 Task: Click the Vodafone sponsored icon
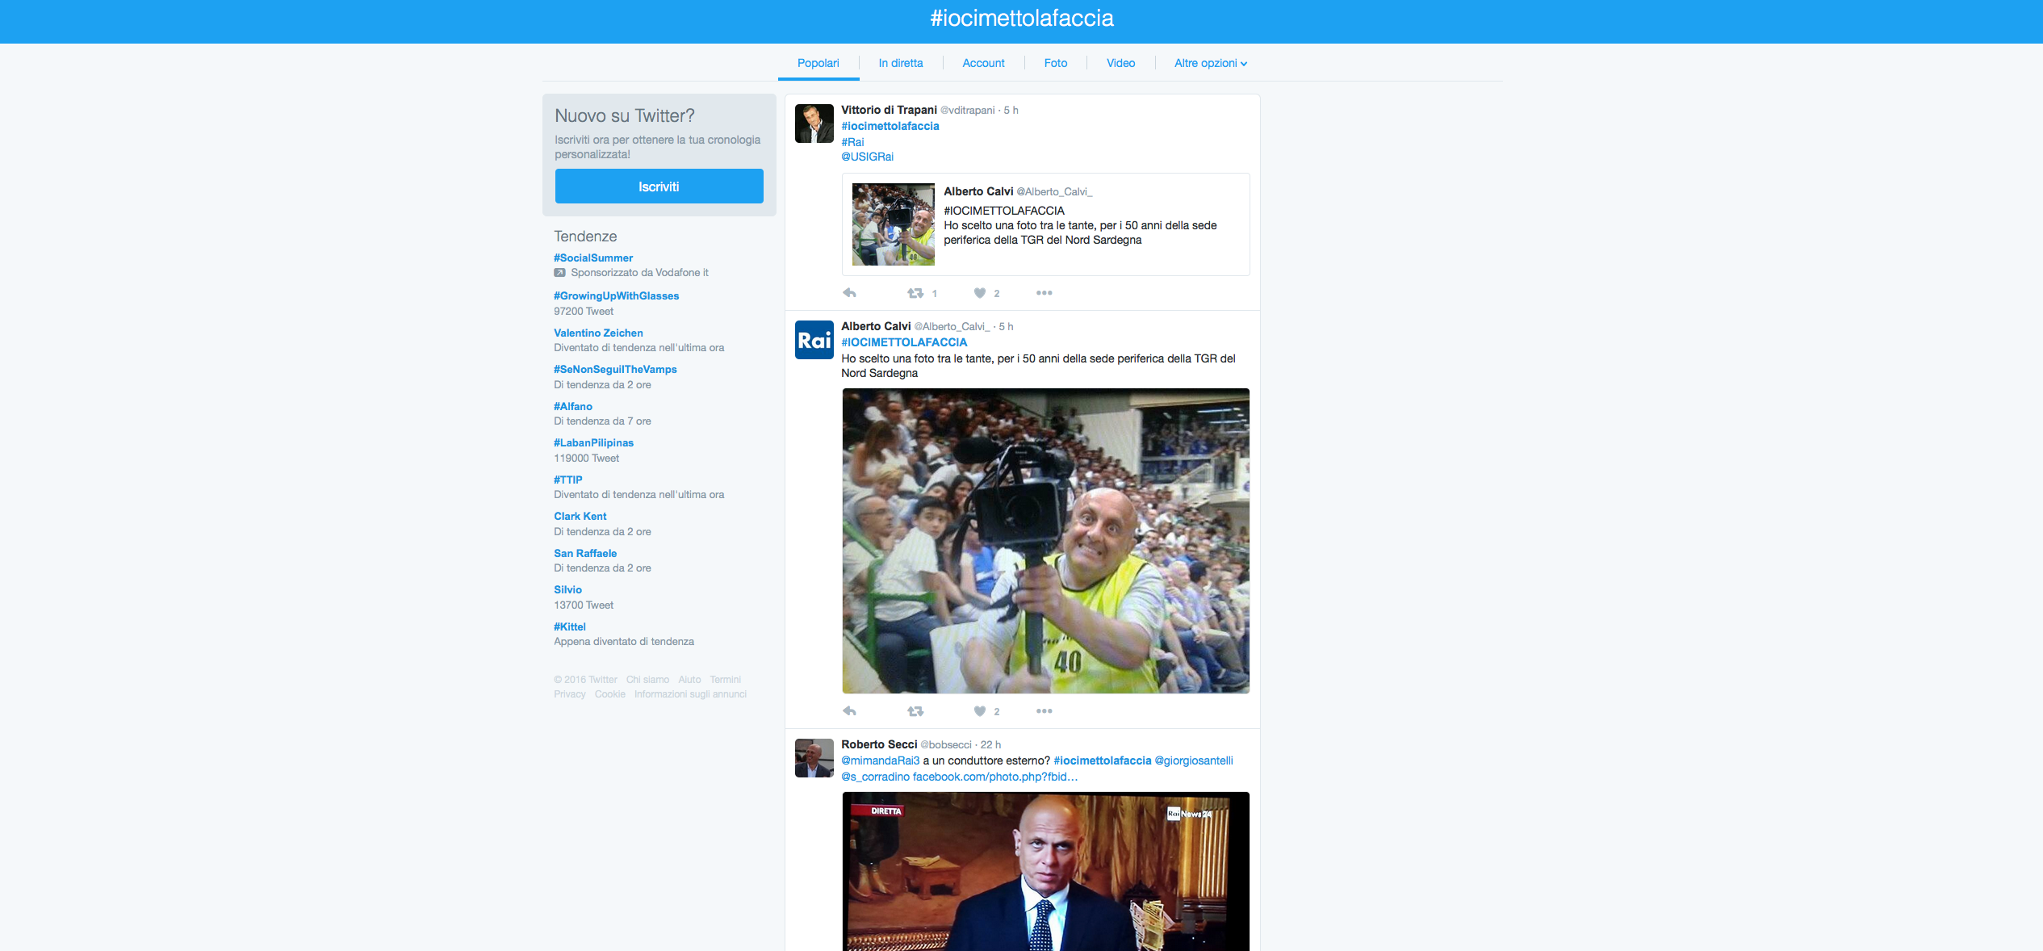558,272
